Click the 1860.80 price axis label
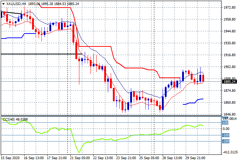Viewport: 238px width, 162px height. click(229, 103)
